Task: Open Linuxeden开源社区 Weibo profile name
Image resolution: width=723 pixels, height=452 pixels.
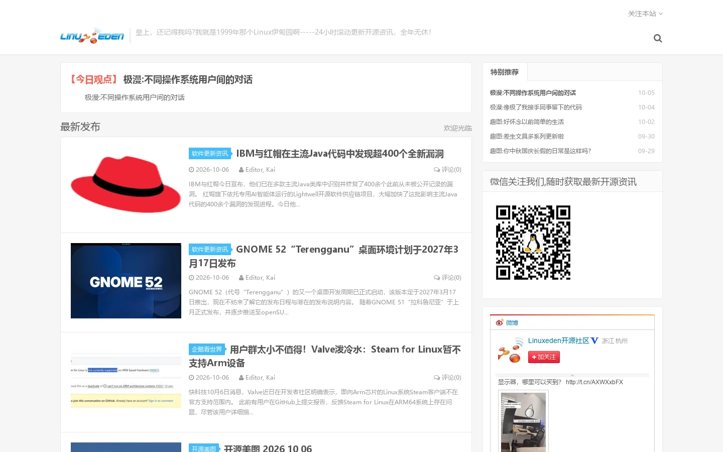Action: 558,341
